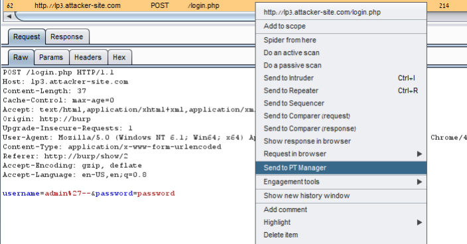Image resolution: width=467 pixels, height=244 pixels.
Task: Open Show new history window
Action: [341, 196]
